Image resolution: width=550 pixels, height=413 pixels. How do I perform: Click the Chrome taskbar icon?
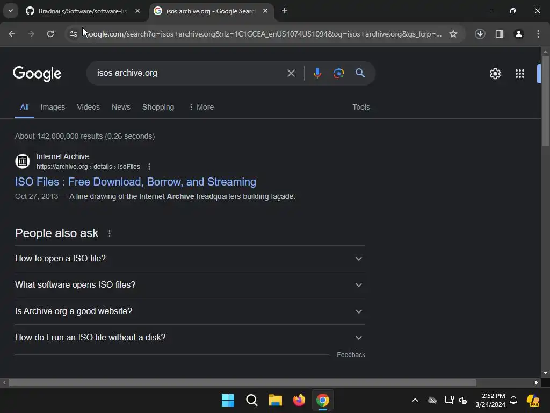click(323, 400)
